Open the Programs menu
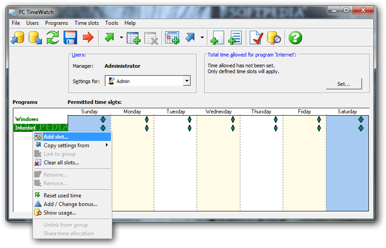386x248 pixels. [57, 23]
